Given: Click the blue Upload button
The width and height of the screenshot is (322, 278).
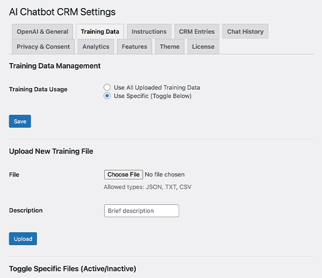Looking at the screenshot, I should pos(23,239).
